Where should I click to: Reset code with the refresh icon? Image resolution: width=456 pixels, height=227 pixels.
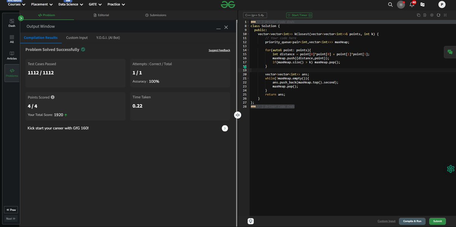click(x=439, y=15)
